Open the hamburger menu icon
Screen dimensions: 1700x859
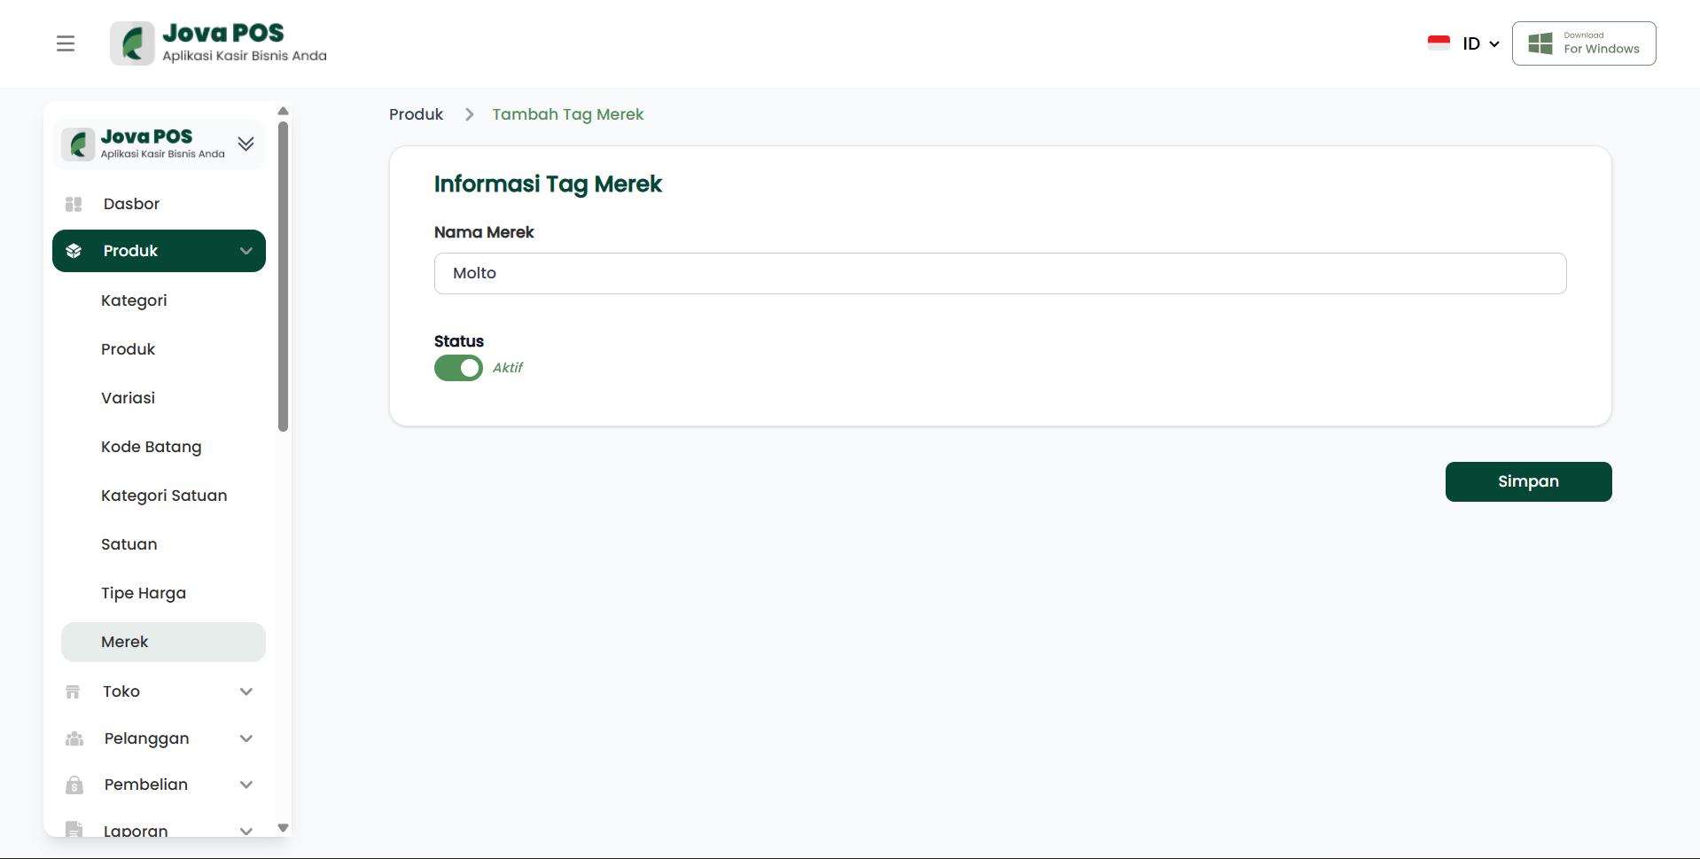pos(66,43)
